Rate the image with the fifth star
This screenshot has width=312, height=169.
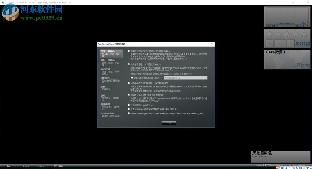click(x=305, y=34)
